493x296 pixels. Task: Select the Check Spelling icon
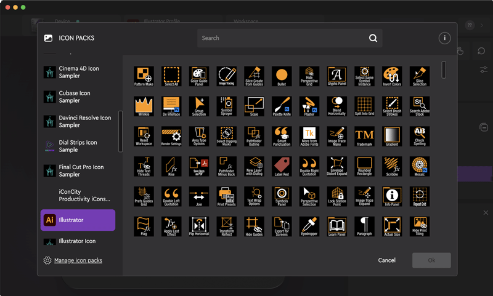tap(420, 136)
